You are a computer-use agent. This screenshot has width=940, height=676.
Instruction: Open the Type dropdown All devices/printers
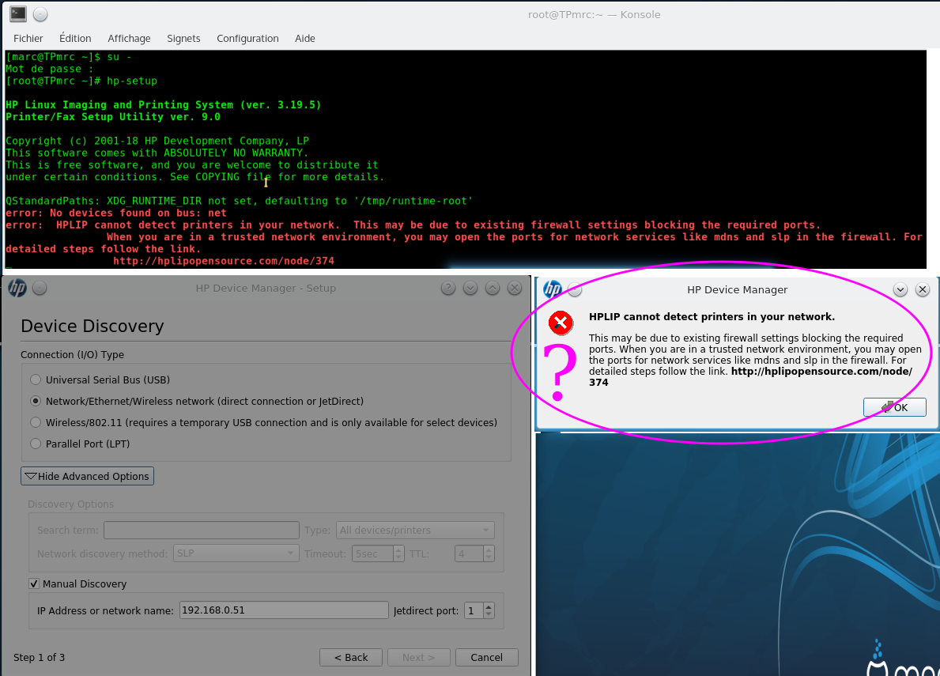[x=415, y=530]
